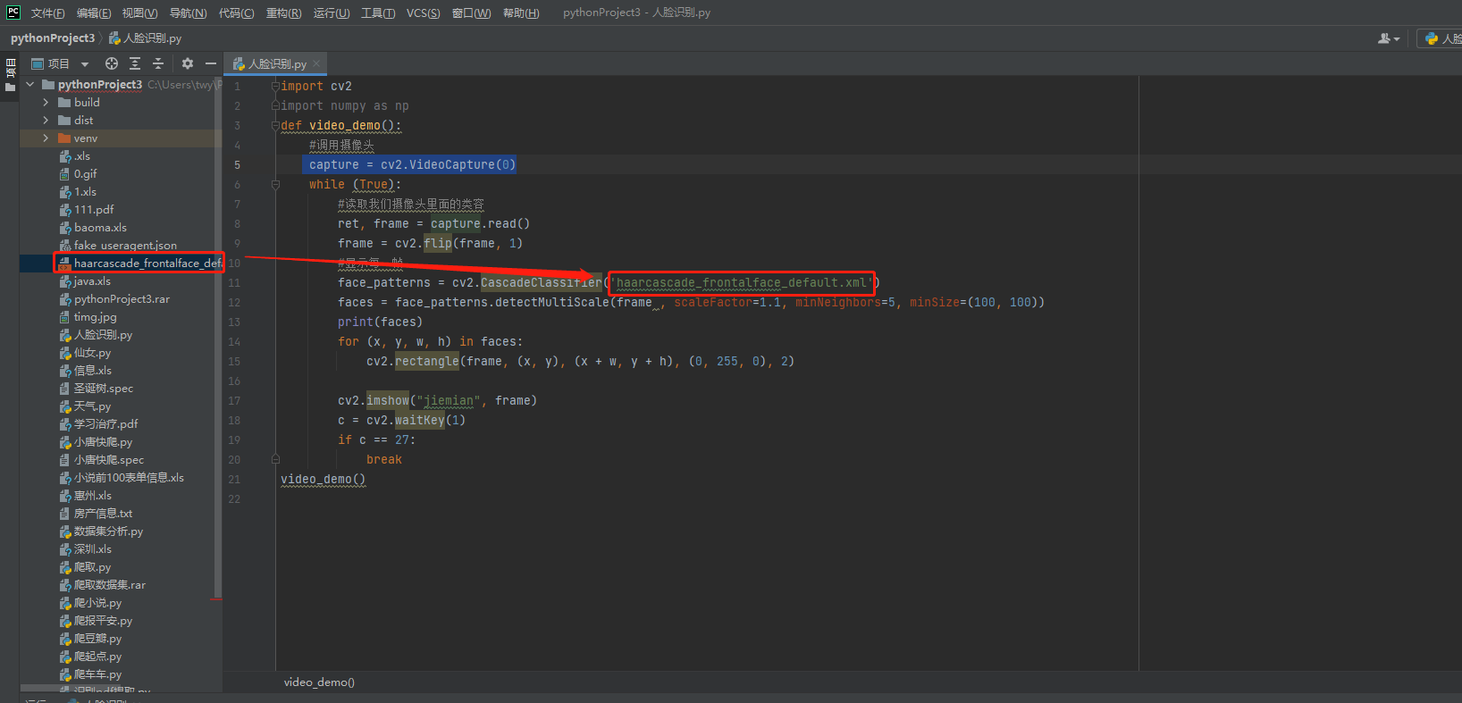Viewport: 1462px width, 703px height.
Task: Click the Collapse All icon in the project toolbar
Action: coord(158,63)
